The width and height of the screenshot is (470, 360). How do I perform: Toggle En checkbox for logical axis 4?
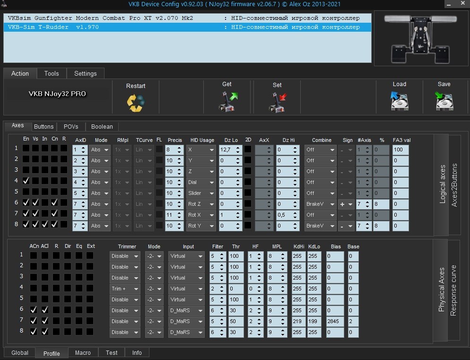(x=26, y=181)
